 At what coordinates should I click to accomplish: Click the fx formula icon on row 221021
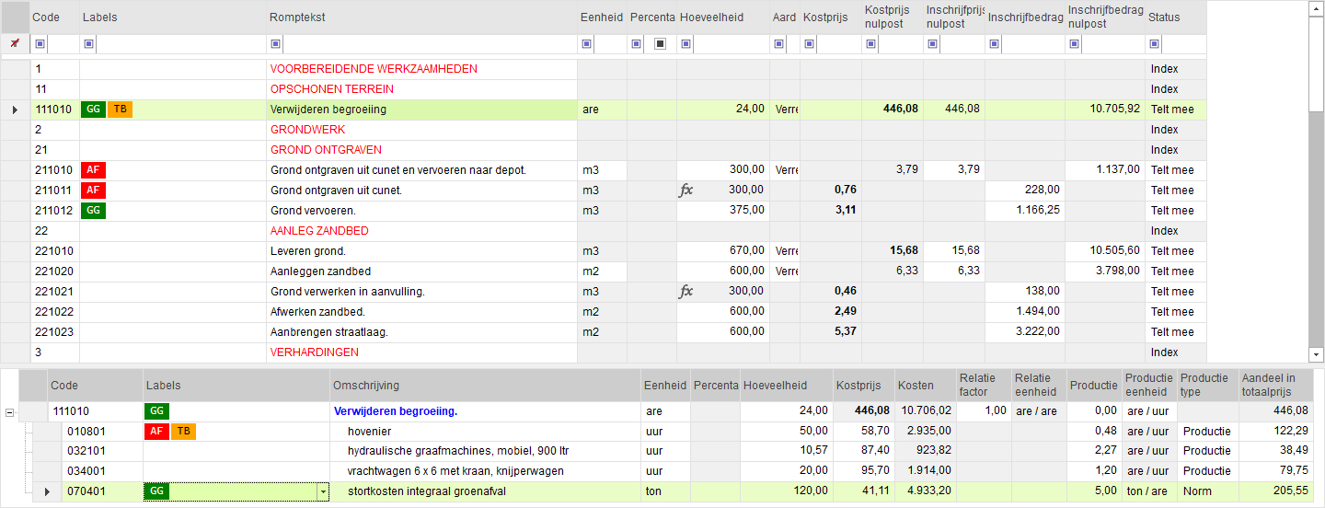(x=686, y=292)
